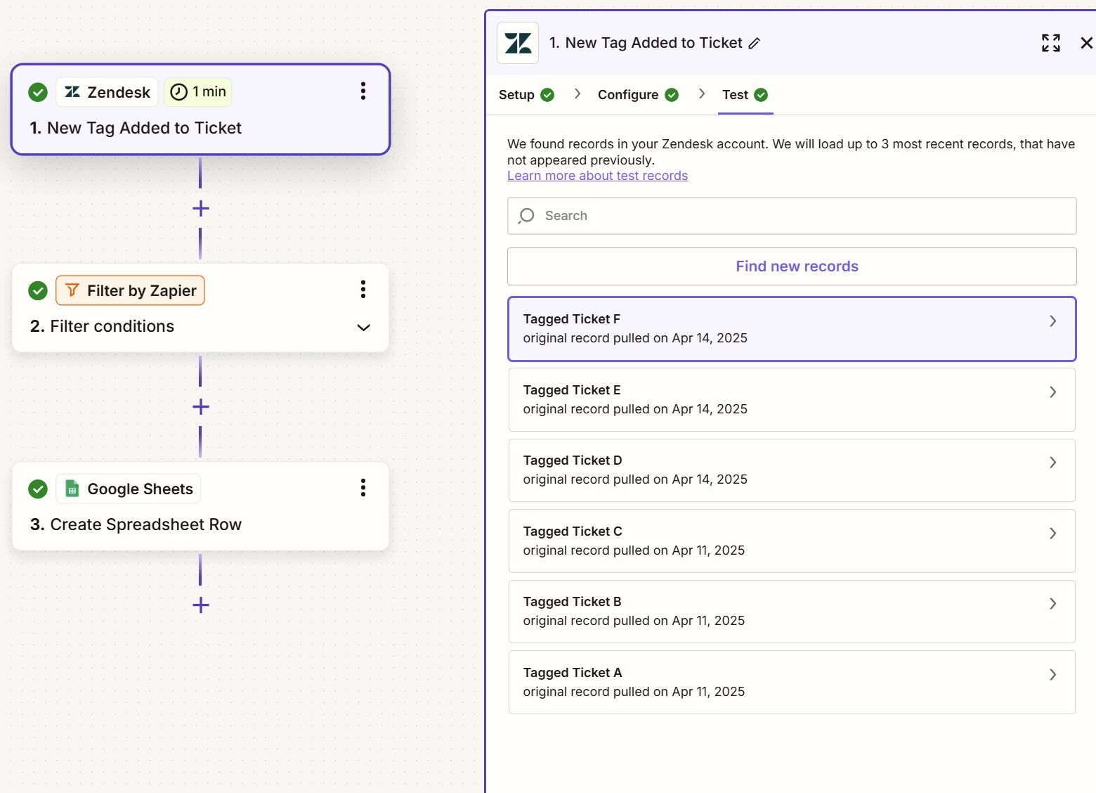1096x793 pixels.
Task: Expand Tagged Ticket E record chevron
Action: point(1052,392)
